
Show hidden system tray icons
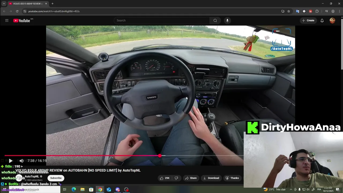(291, 190)
